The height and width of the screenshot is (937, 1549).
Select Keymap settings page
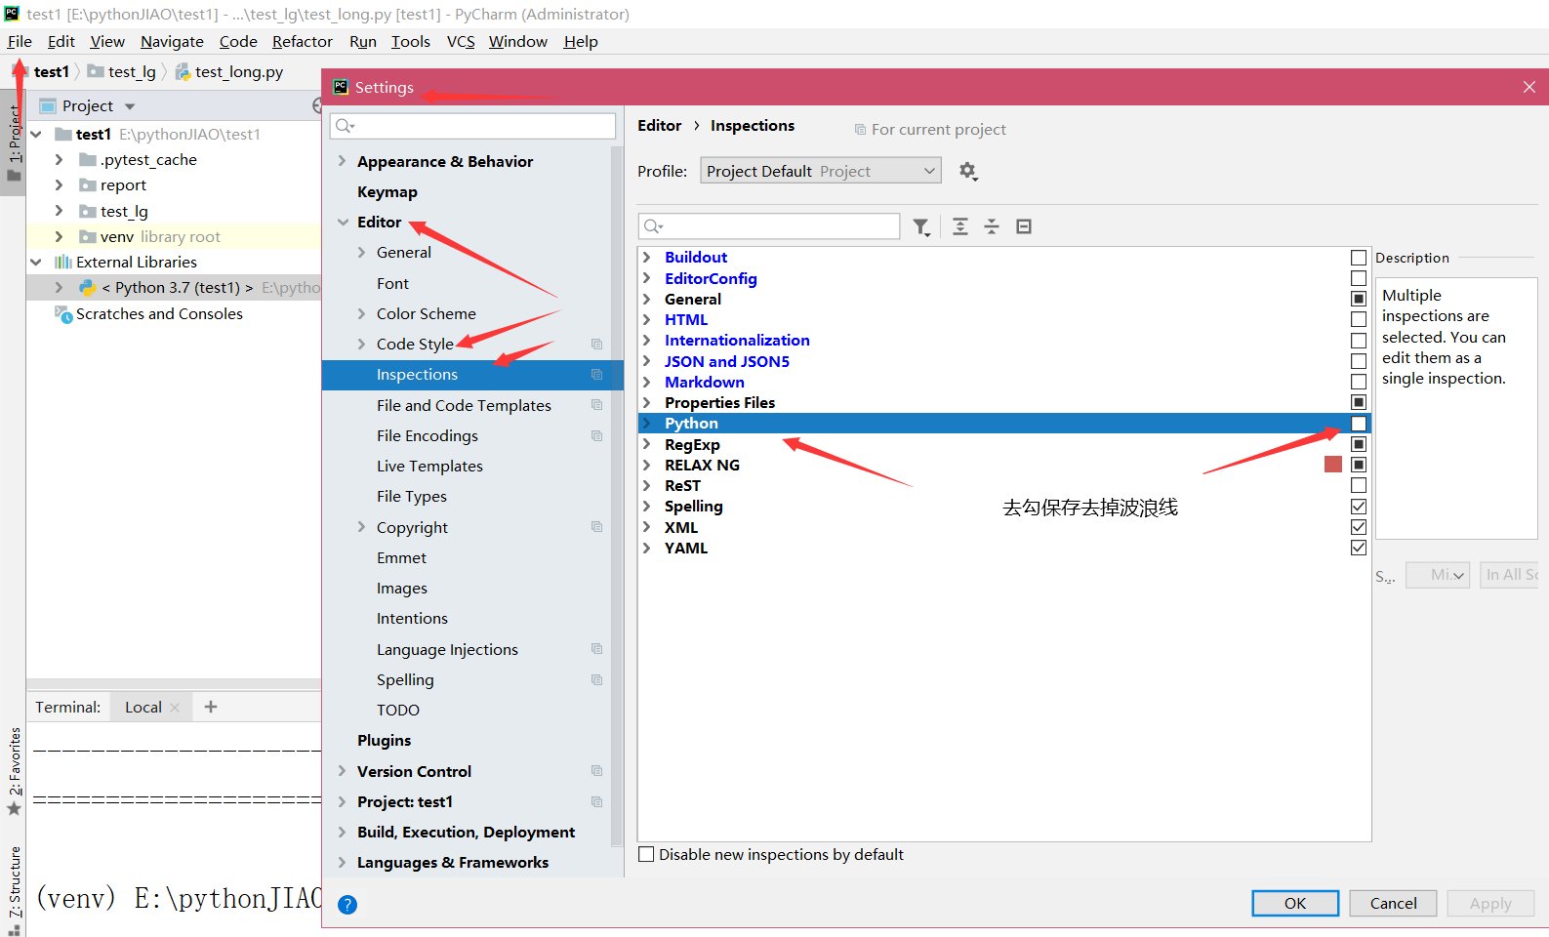coord(387,192)
